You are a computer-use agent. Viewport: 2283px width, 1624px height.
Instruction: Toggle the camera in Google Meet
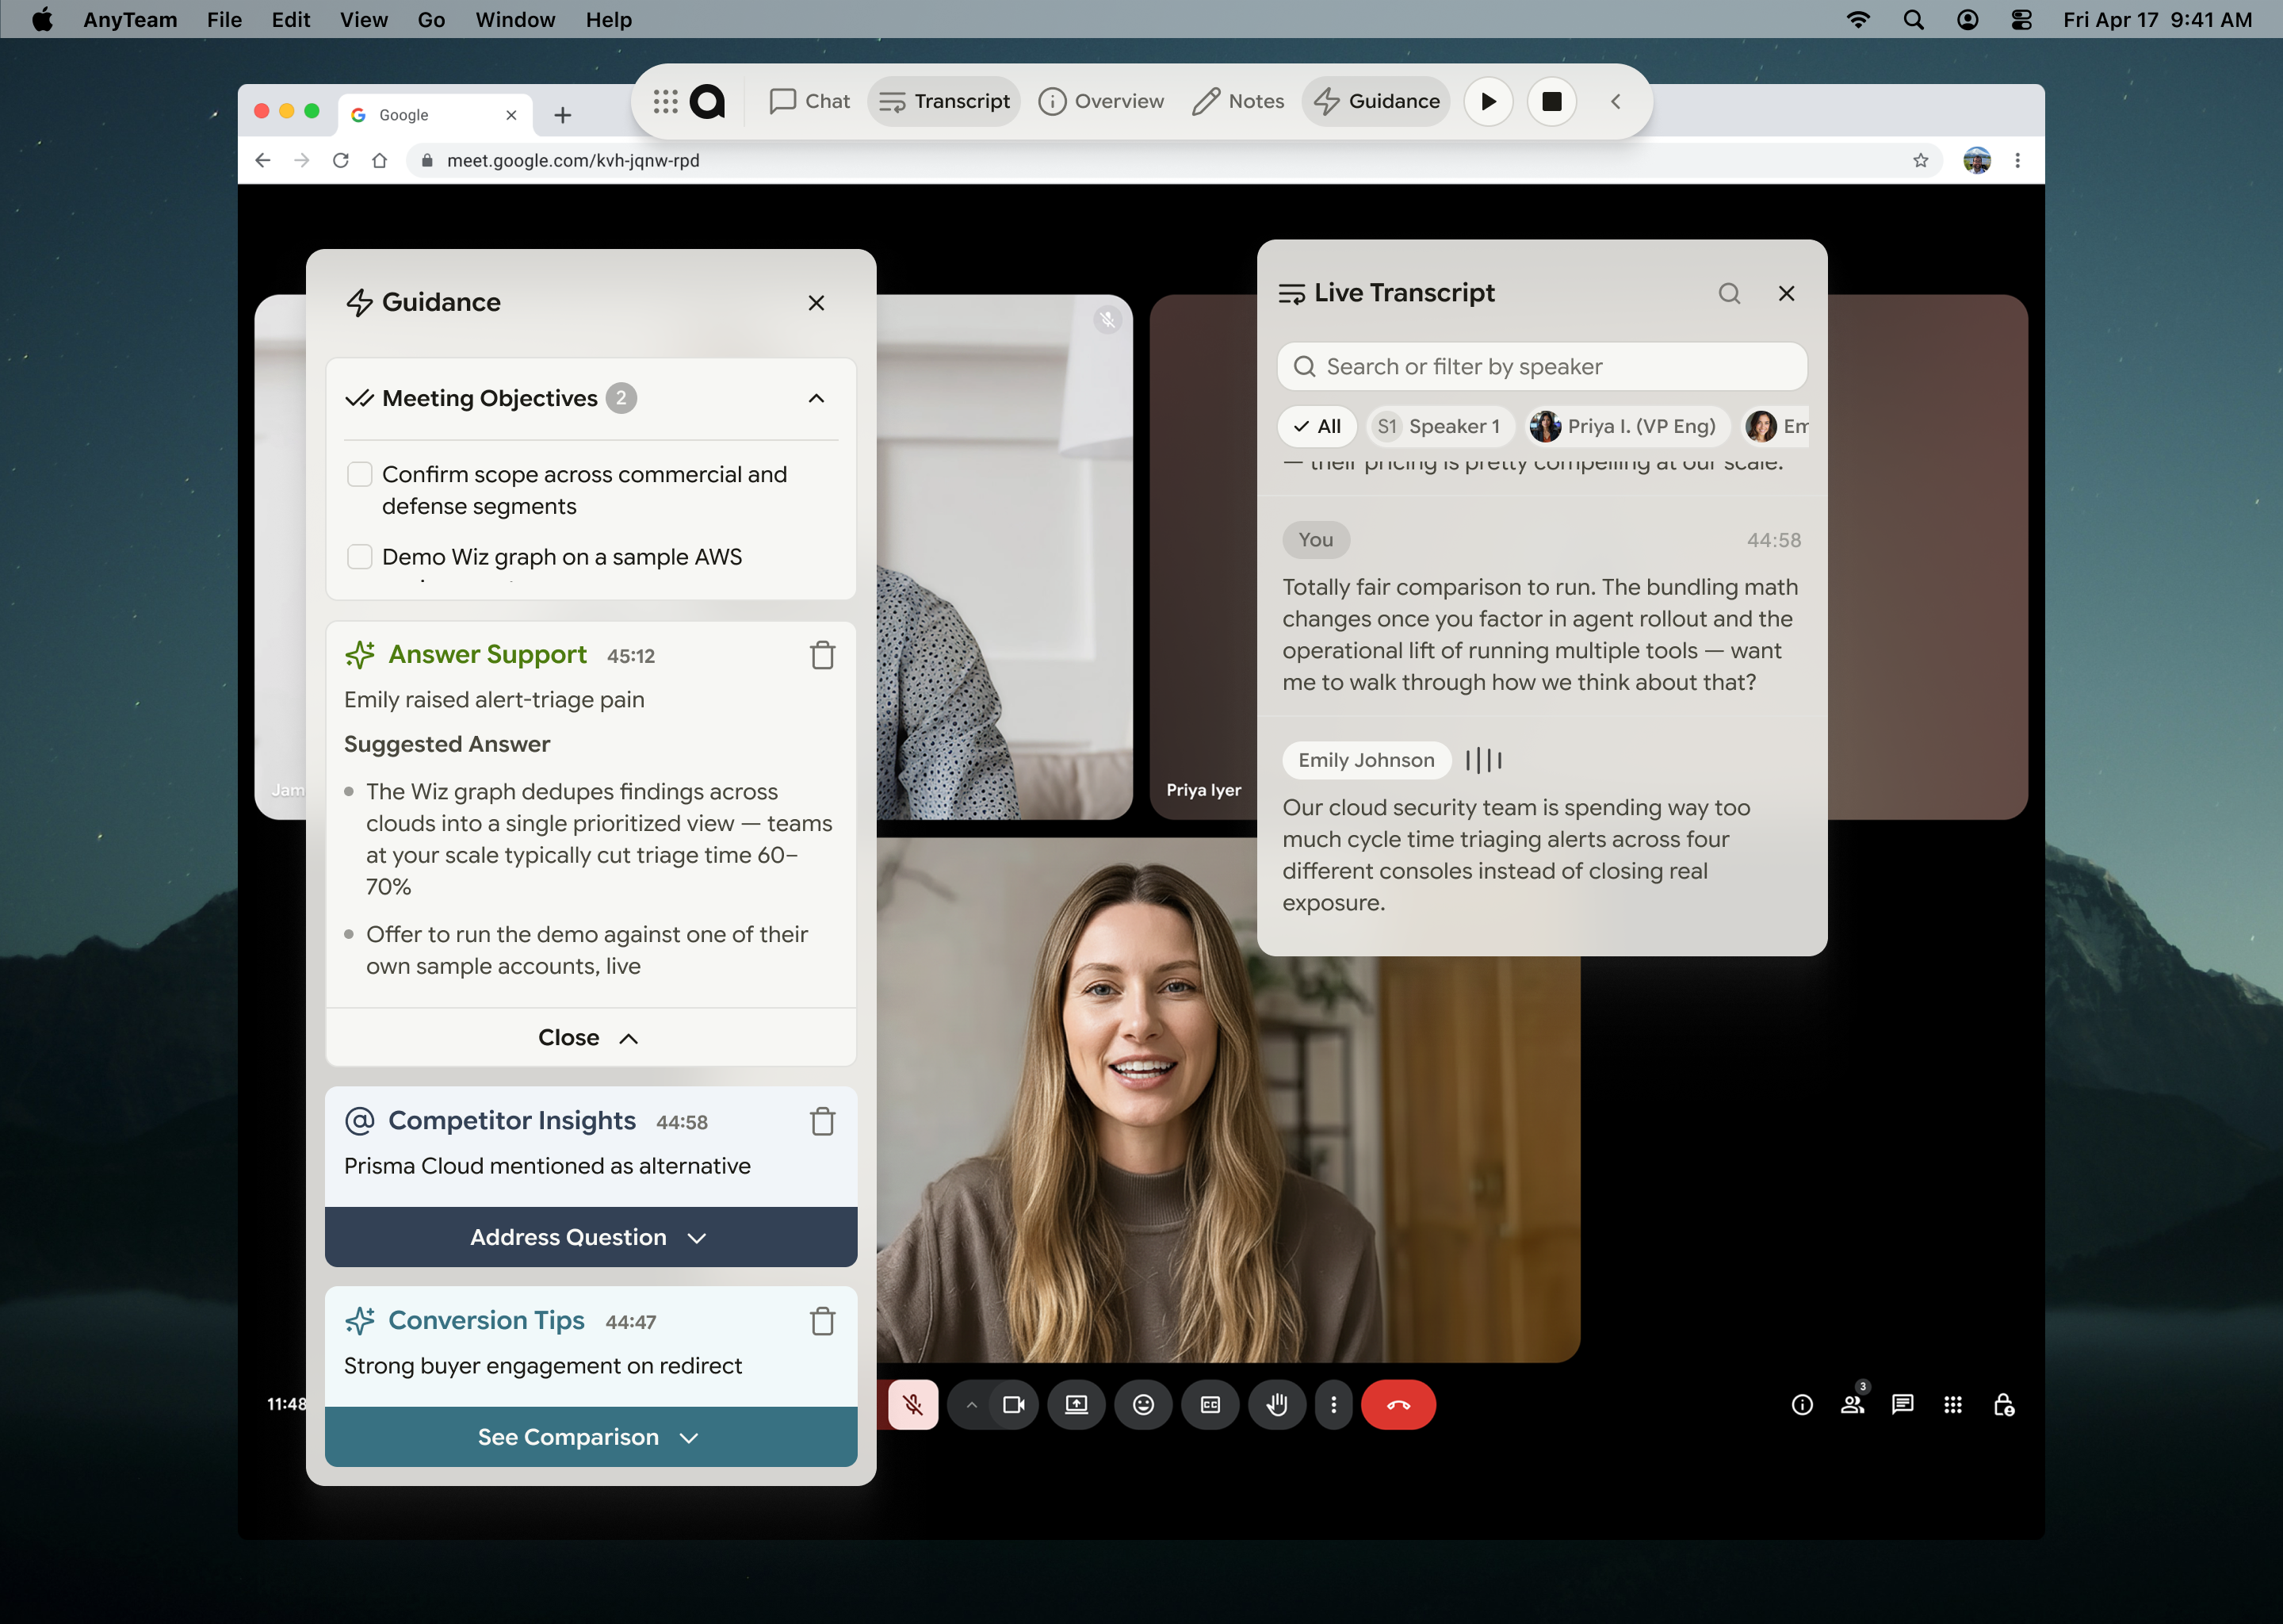click(1014, 1405)
